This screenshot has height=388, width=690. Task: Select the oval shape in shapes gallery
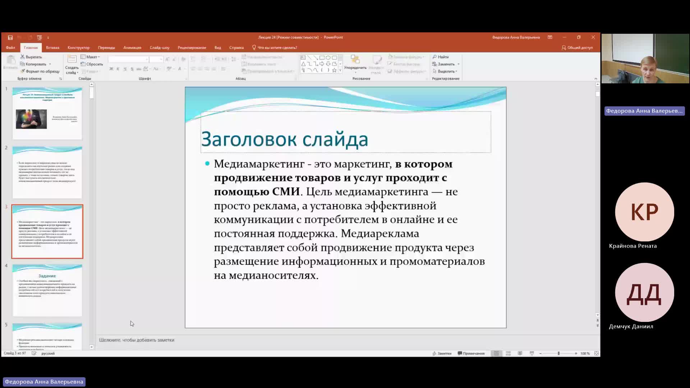tap(328, 57)
